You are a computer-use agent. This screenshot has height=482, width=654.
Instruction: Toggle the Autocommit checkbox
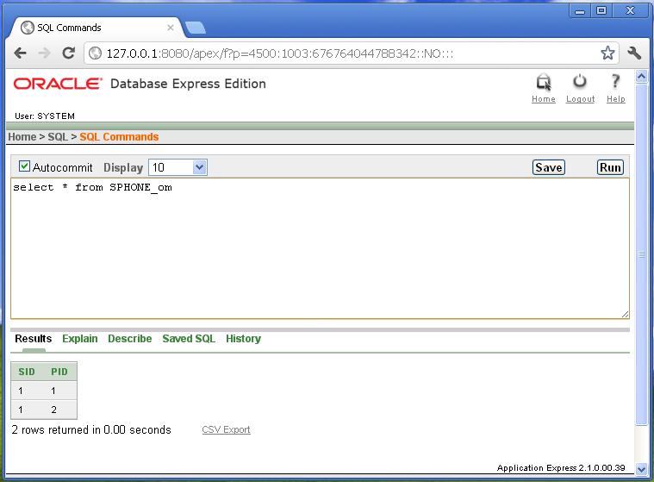click(24, 166)
